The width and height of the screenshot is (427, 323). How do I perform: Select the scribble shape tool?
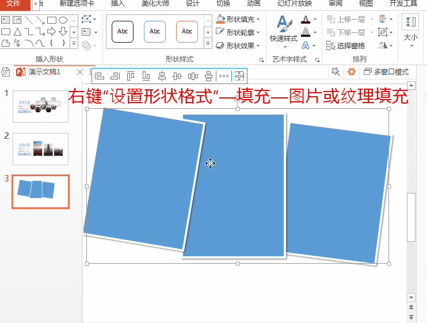[17, 43]
